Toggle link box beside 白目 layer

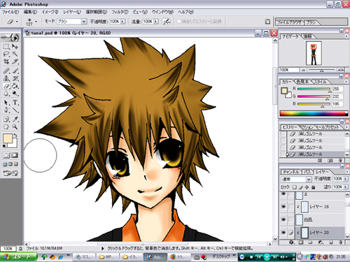pos(290,219)
